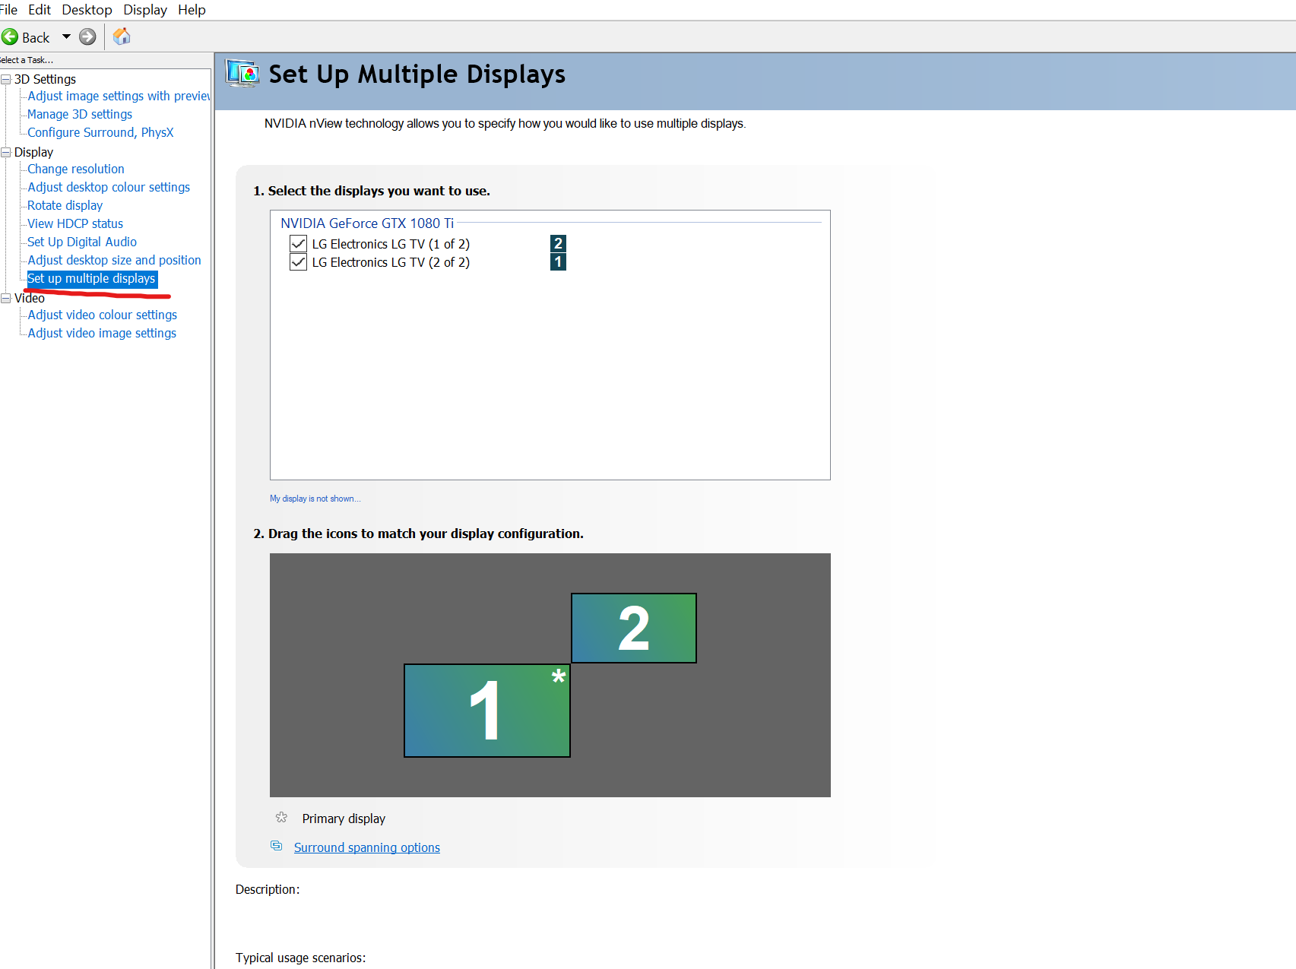Select display 1 thumbnail in layout area
This screenshot has height=969, width=1296.
487,711
